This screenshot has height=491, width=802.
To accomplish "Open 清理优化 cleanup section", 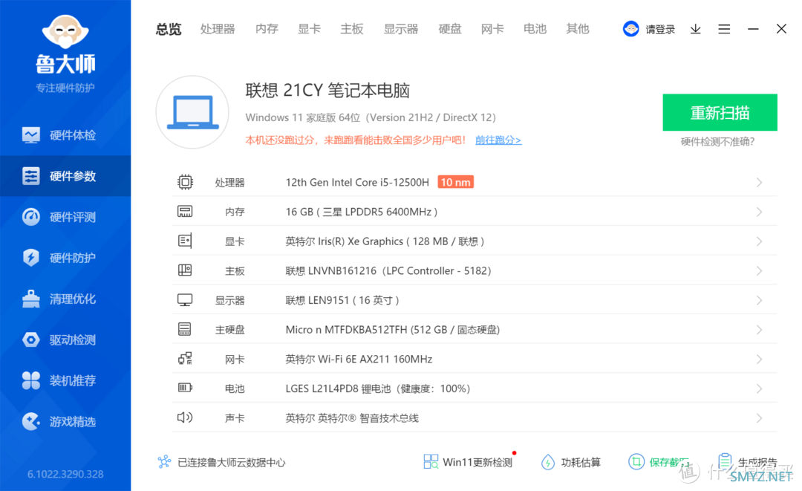I will [65, 299].
